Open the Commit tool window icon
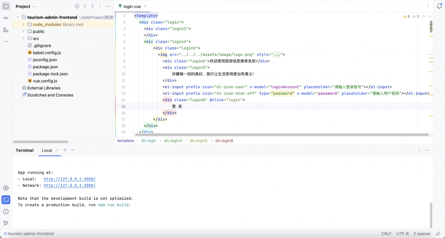 click(x=6, y=18)
